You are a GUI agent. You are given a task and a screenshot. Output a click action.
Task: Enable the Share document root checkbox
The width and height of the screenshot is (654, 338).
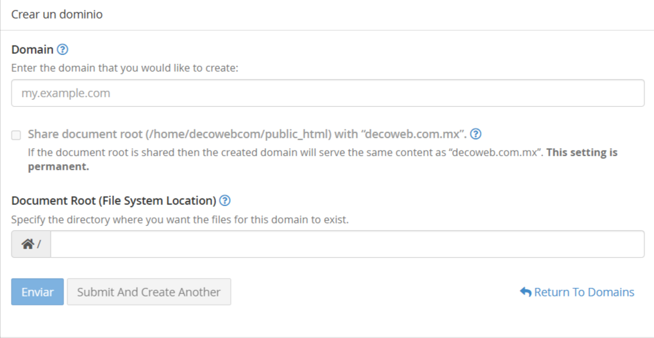click(x=15, y=135)
